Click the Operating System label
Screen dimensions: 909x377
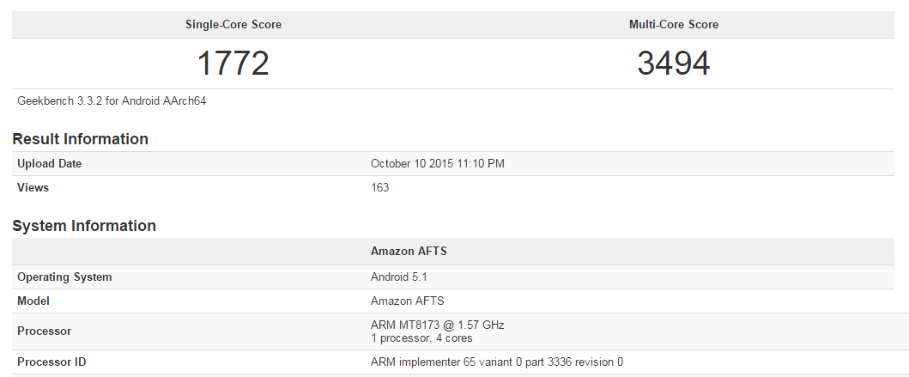[64, 277]
